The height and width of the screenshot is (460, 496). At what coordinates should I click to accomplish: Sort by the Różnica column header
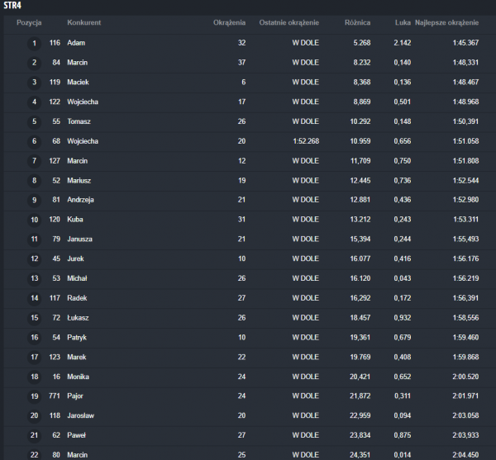357,22
